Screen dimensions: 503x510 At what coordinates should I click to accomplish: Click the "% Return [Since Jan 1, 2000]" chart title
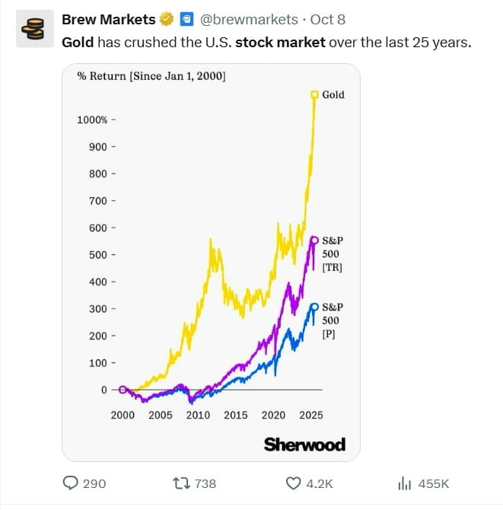pos(151,76)
